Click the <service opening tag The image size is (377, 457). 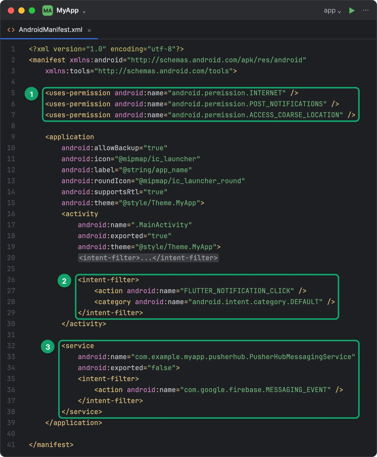[x=78, y=346]
